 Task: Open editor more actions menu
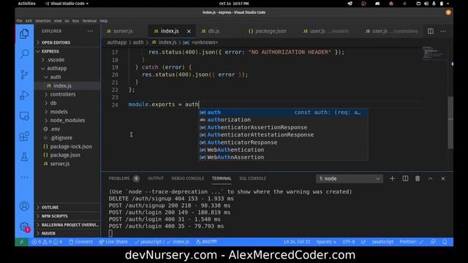click(443, 31)
